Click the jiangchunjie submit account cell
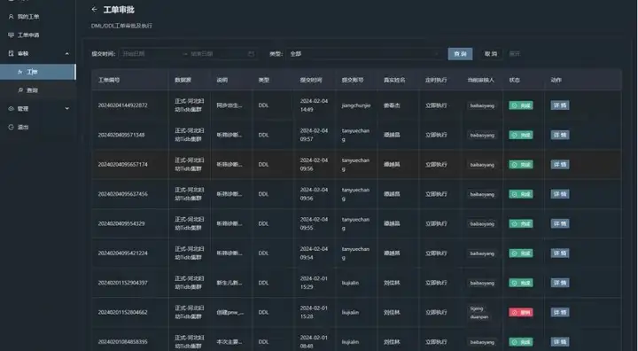The width and height of the screenshot is (638, 351). click(356, 105)
